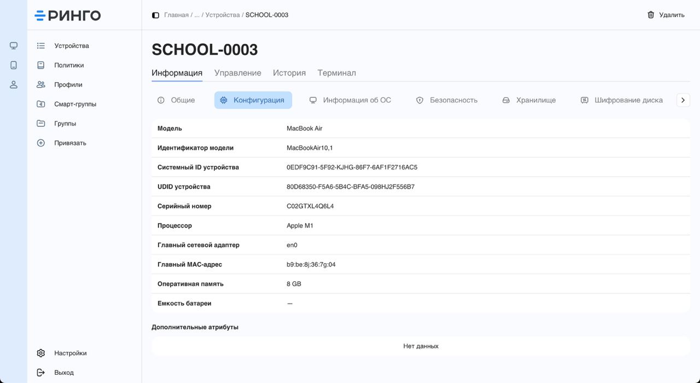
Task: Open the collapsed breadcrumb ellipsis
Action: click(198, 15)
